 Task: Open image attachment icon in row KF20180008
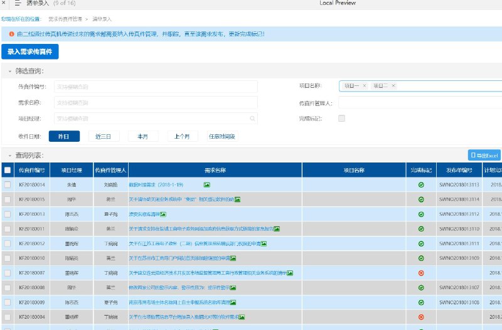(233, 288)
